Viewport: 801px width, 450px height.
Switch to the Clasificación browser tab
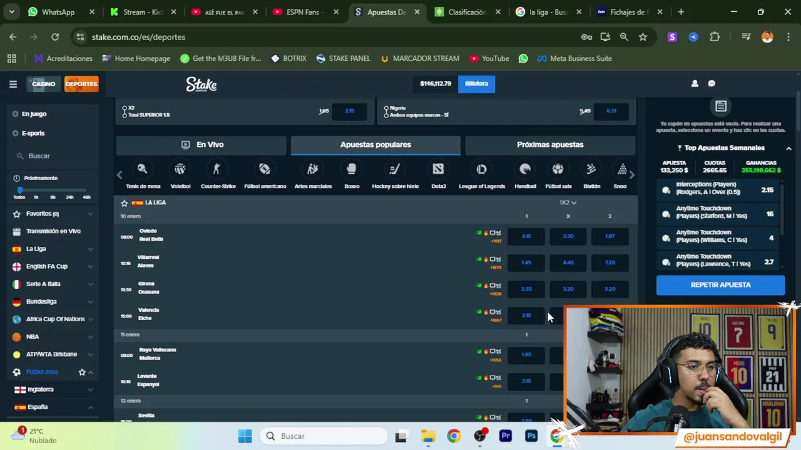pyautogui.click(x=468, y=12)
